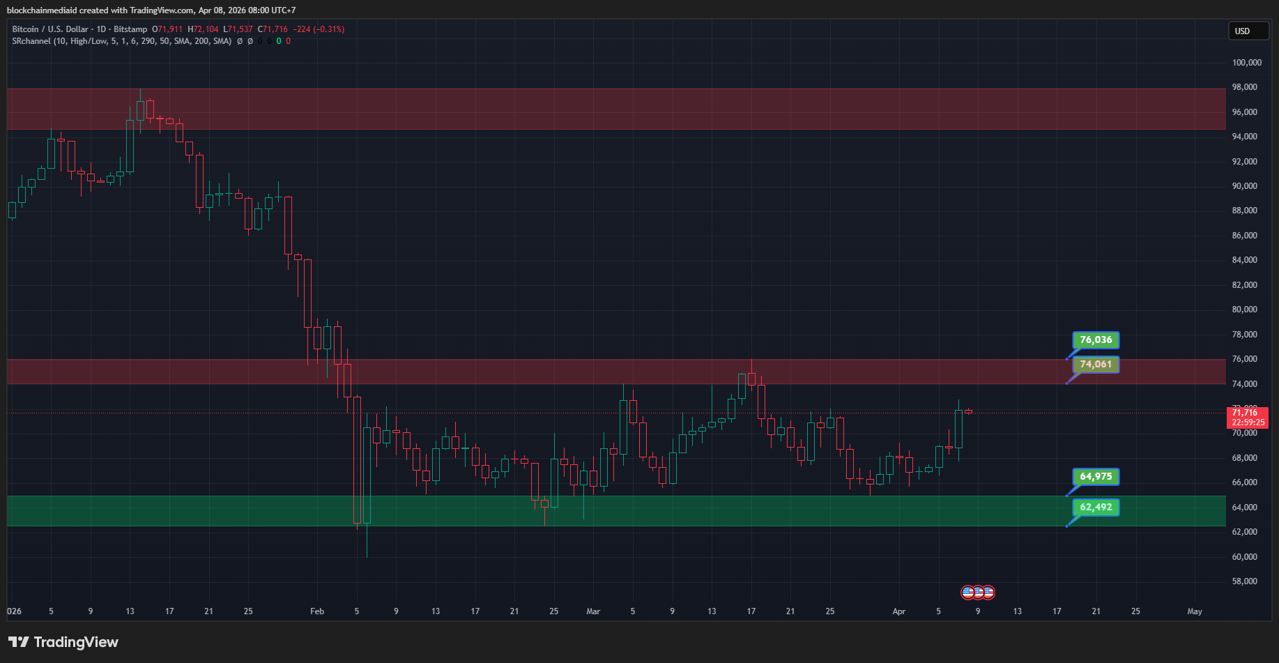Toggle the green 0 value in the SRchannel legend
The width and height of the screenshot is (1279, 663).
coord(279,40)
